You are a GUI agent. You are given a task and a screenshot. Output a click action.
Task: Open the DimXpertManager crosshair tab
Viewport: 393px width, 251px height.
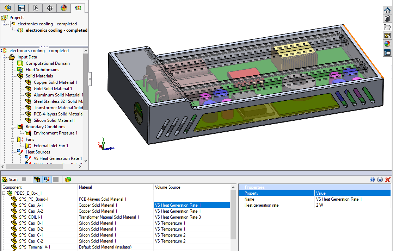[50, 8]
